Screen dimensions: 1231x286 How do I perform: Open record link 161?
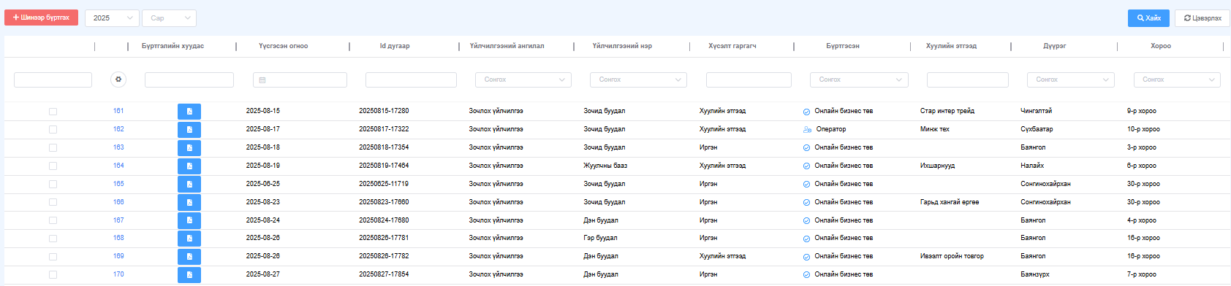118,111
